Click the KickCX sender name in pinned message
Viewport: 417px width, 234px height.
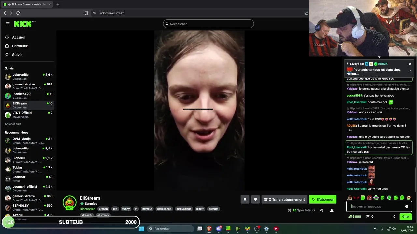[x=383, y=64]
